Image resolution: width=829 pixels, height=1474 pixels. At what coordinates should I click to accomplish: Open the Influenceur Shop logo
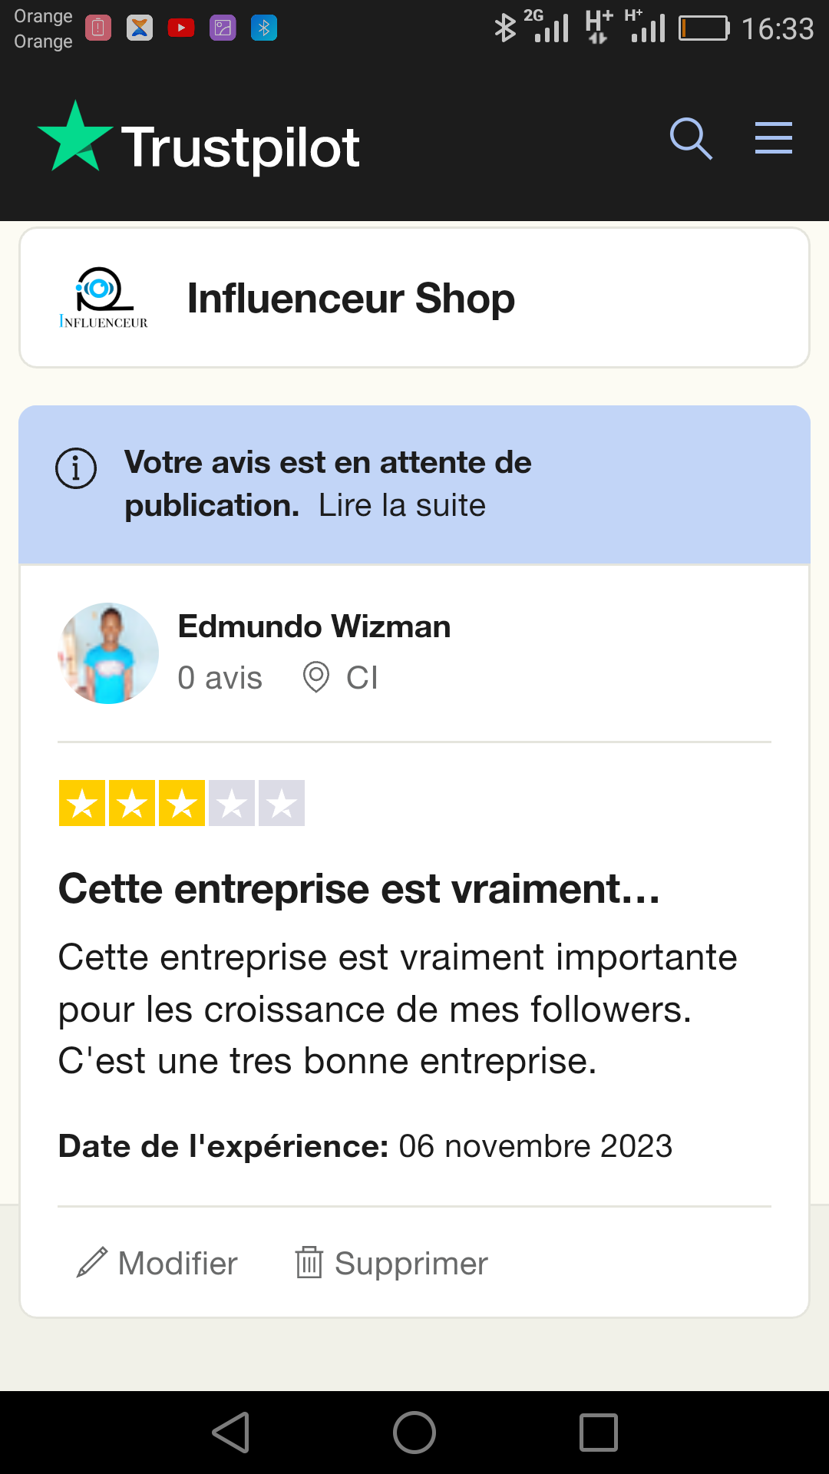103,298
